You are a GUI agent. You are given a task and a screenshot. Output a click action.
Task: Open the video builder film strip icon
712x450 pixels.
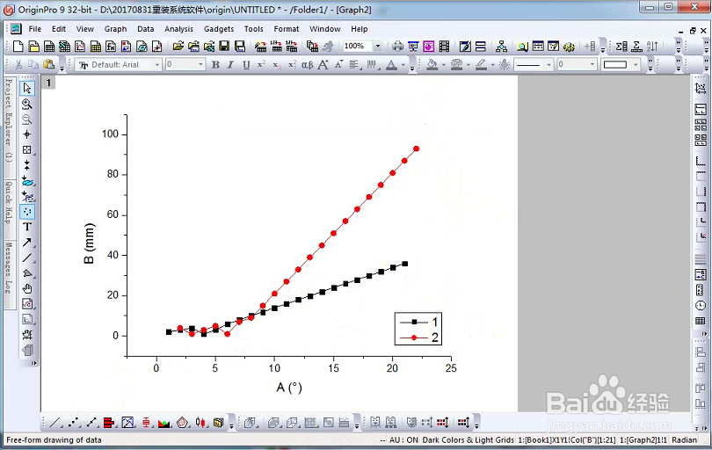click(x=445, y=46)
